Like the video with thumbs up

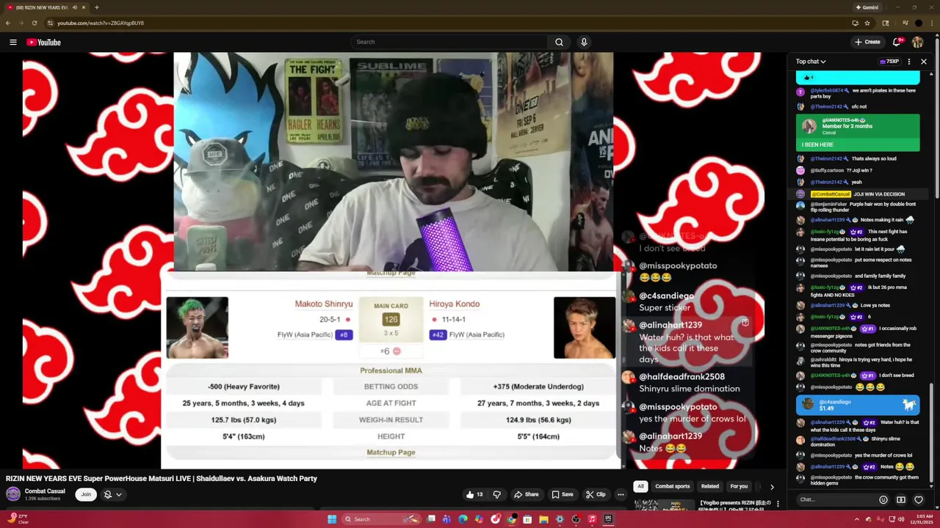tap(474, 494)
